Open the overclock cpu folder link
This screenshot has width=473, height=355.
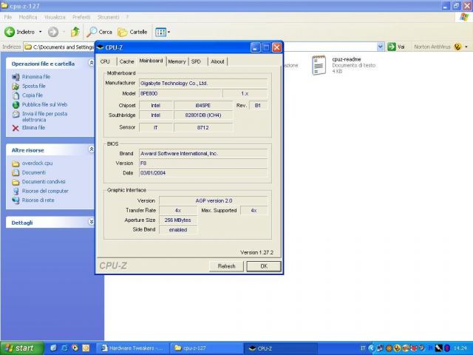pyautogui.click(x=37, y=163)
